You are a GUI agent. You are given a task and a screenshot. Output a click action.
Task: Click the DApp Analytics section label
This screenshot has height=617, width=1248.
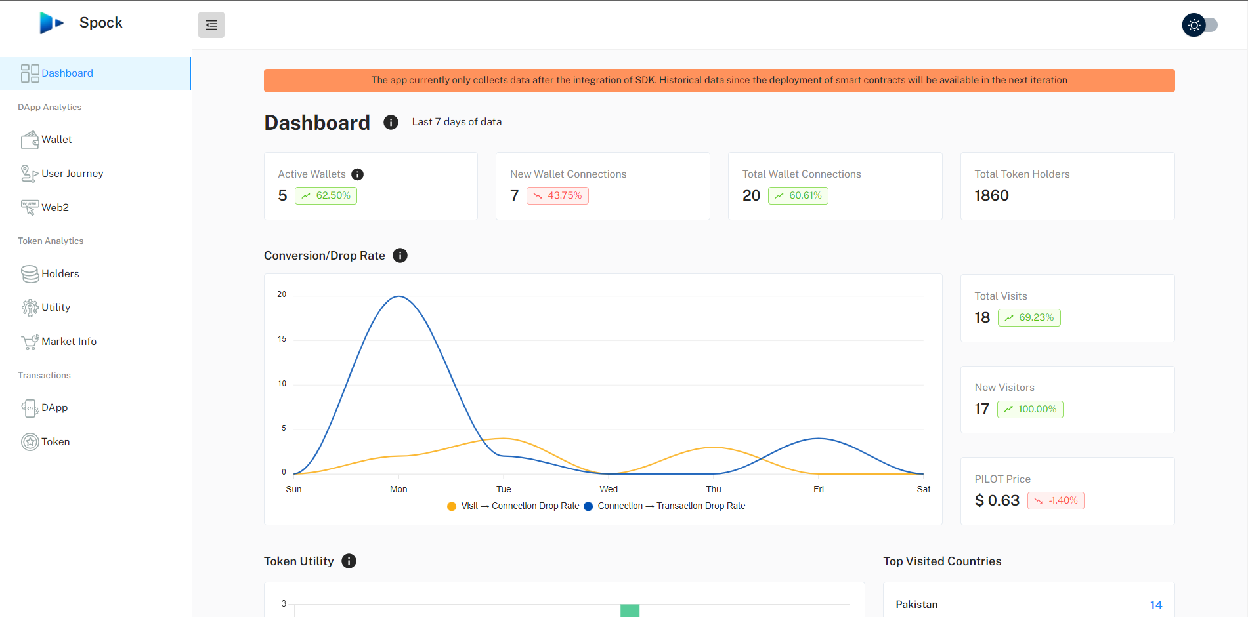tap(50, 107)
